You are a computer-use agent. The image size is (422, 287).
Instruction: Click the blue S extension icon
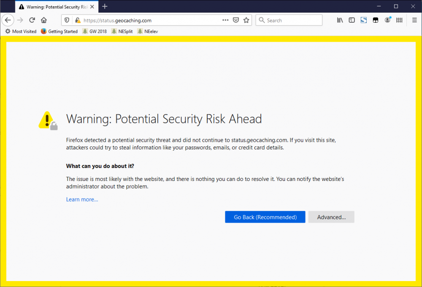coord(364,20)
